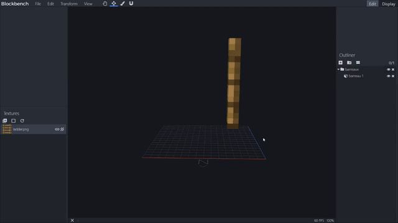Select the move tool in toolbar
The image size is (398, 223).
click(114, 4)
